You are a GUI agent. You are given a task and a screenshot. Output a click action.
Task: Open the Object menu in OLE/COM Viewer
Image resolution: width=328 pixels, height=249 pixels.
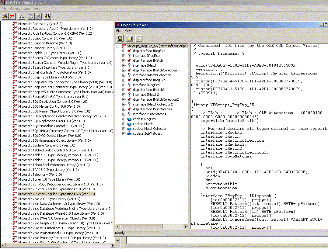click(15, 9)
